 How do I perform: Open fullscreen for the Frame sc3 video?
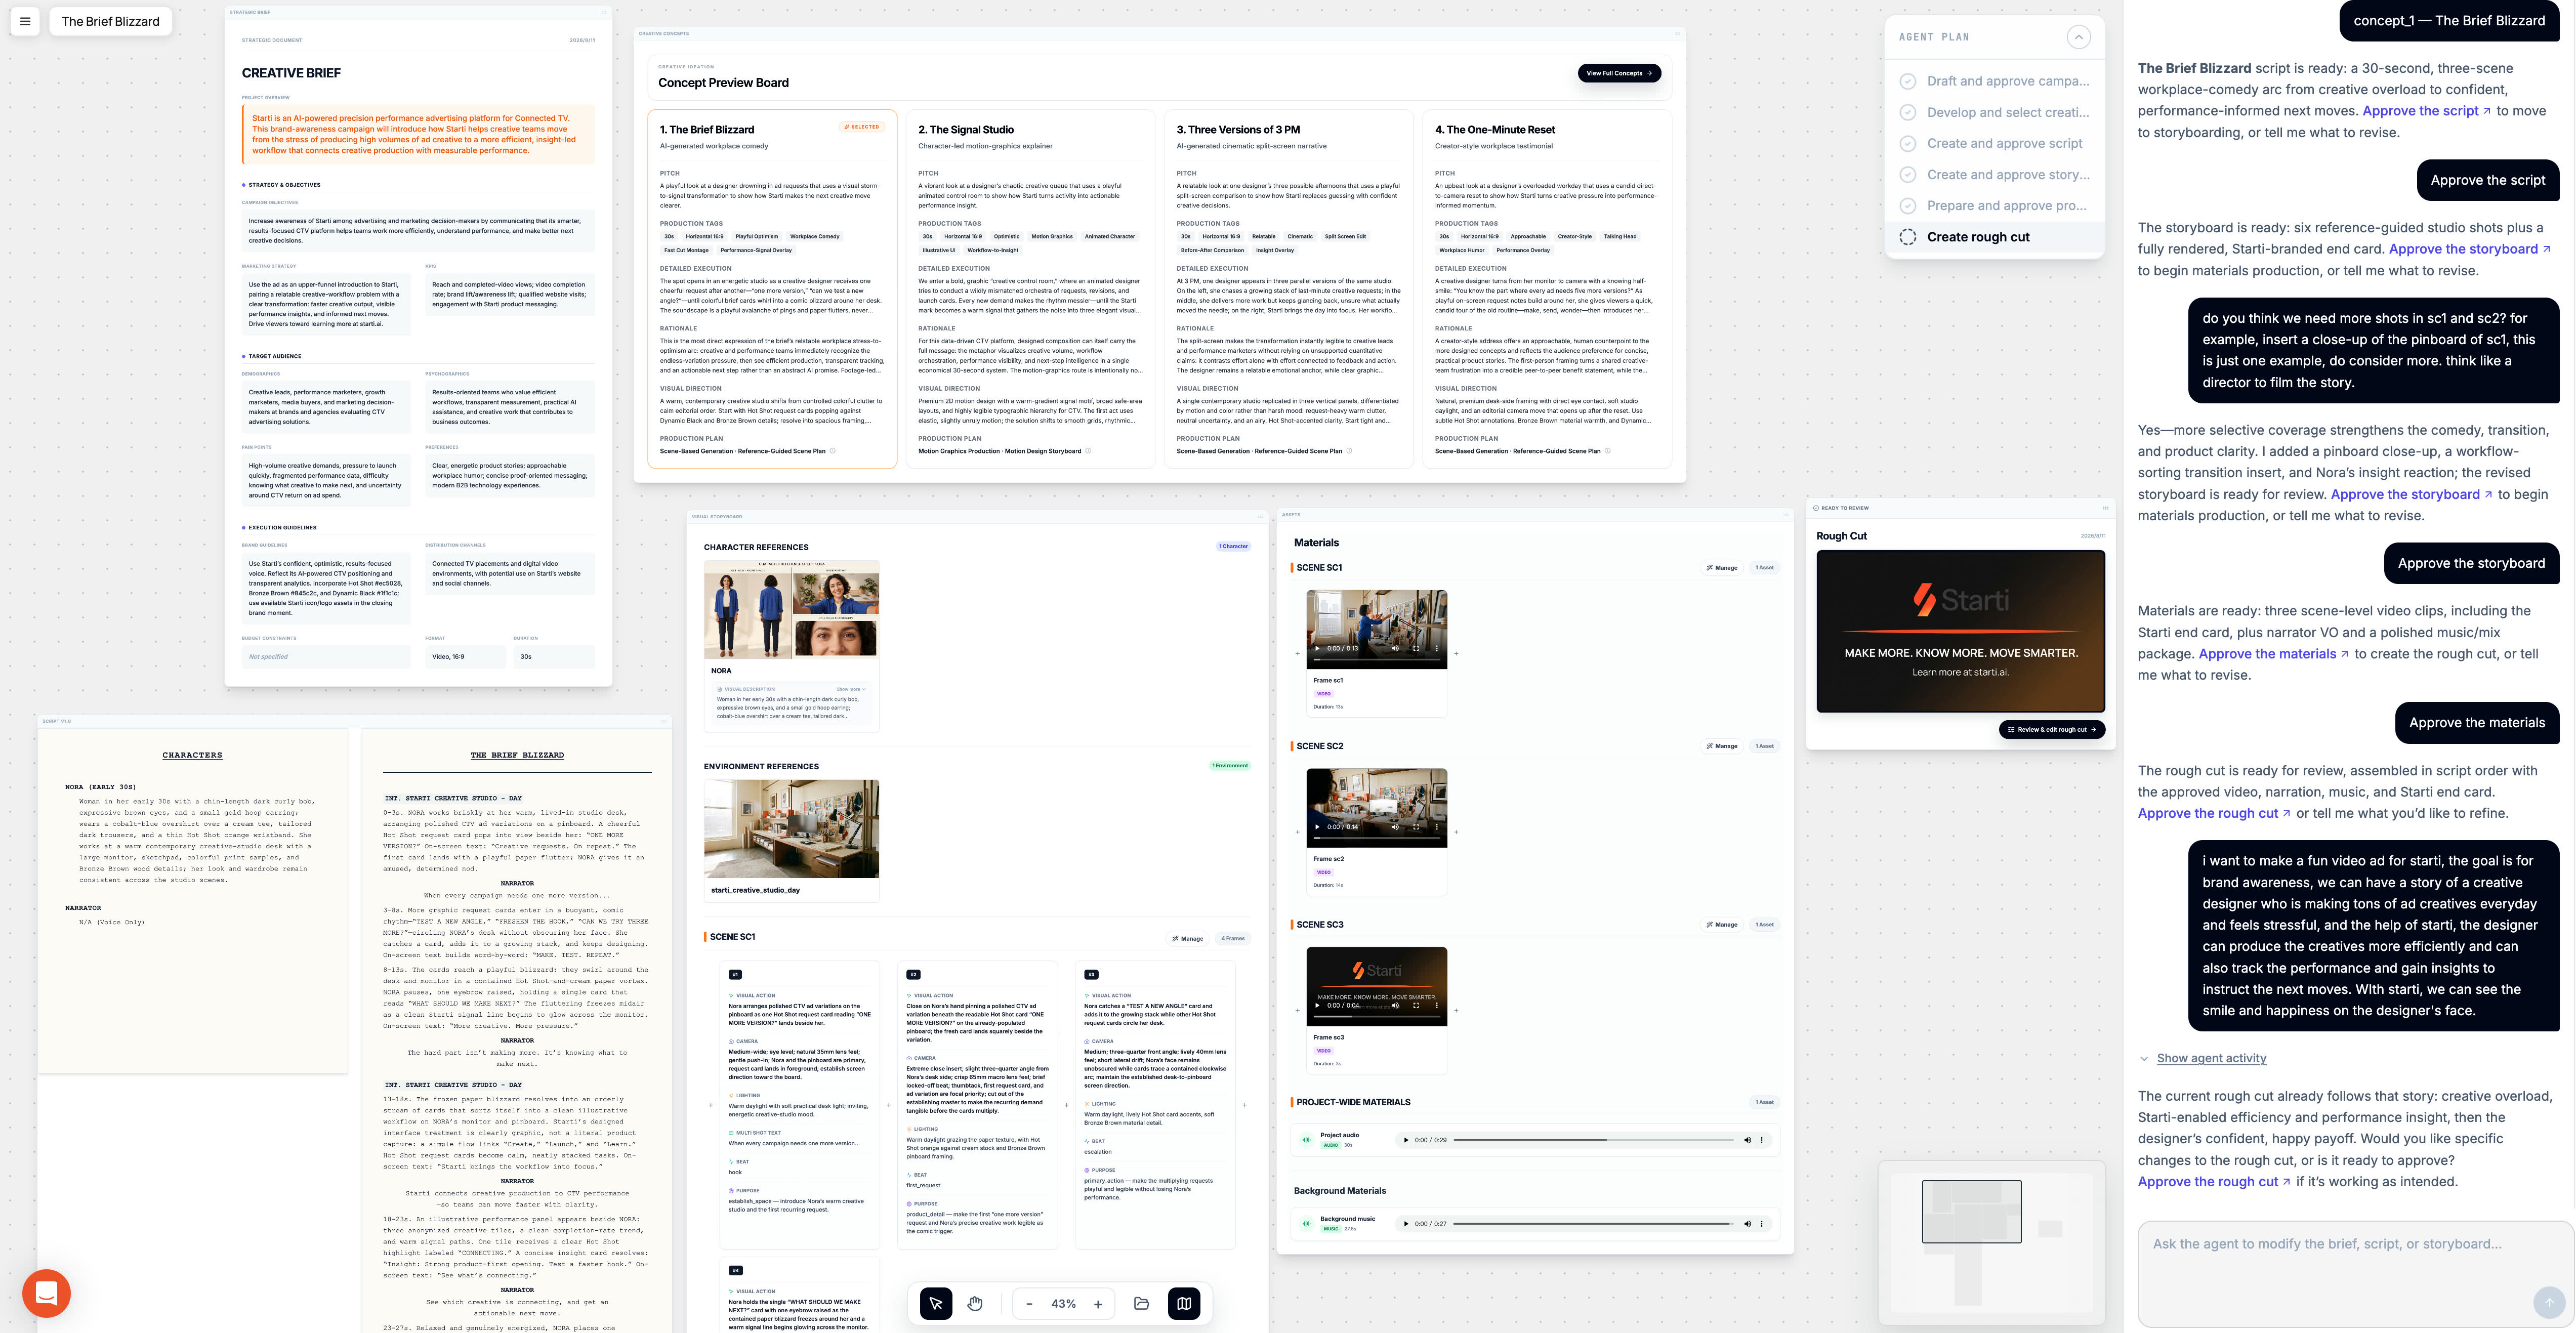(x=1416, y=1006)
